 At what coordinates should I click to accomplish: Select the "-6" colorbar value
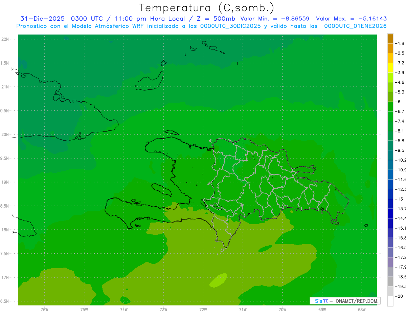click(x=398, y=102)
